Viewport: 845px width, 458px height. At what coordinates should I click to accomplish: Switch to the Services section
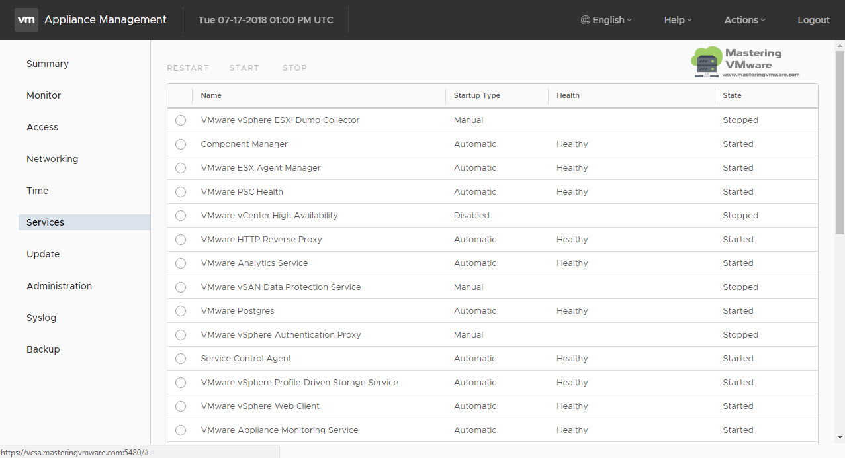(x=45, y=222)
